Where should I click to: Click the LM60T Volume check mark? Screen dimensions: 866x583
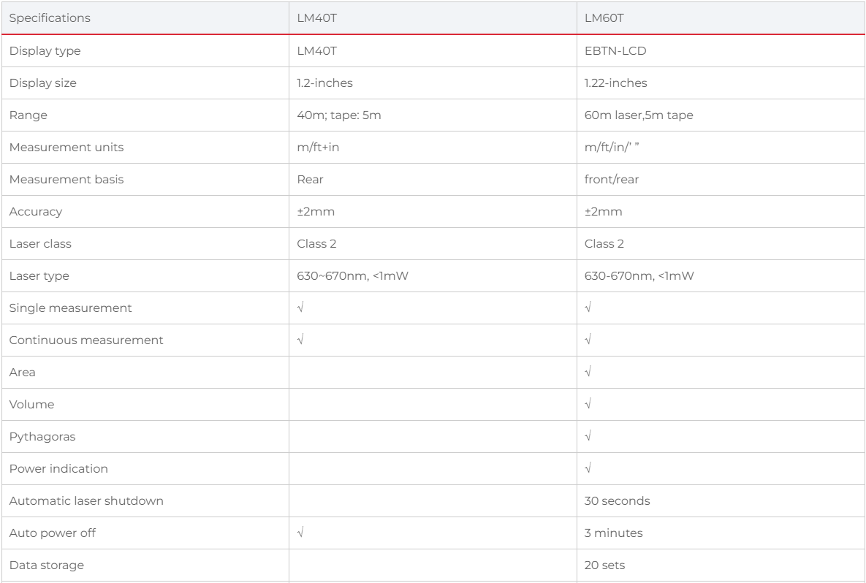coord(588,404)
